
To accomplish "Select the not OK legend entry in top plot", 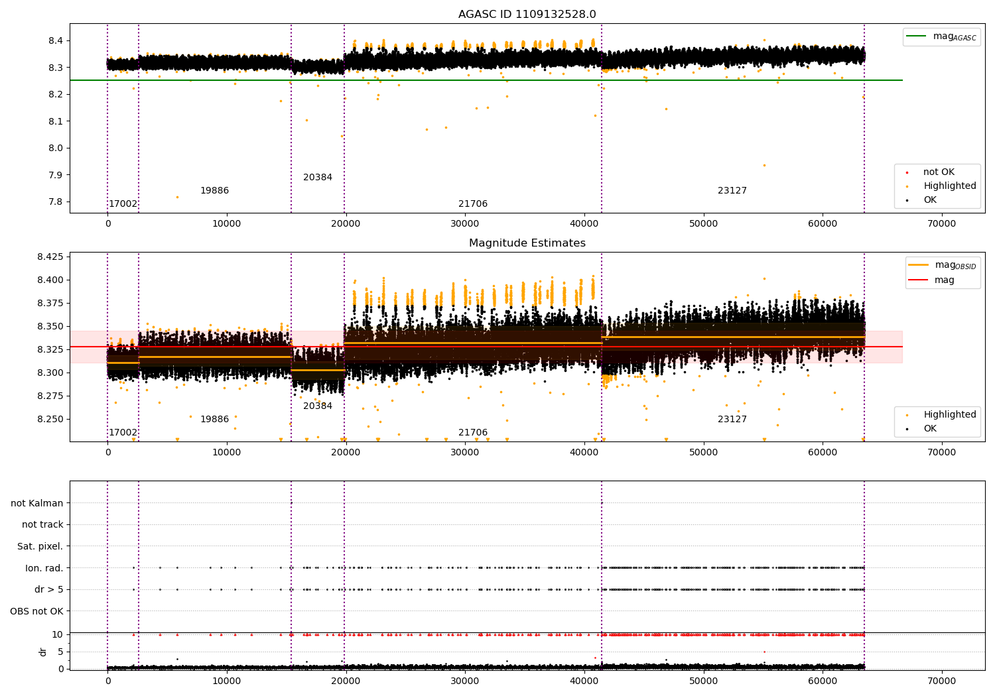I will (x=939, y=172).
